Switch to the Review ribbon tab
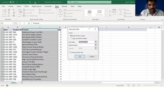The height and width of the screenshot is (92, 164). [65, 6]
